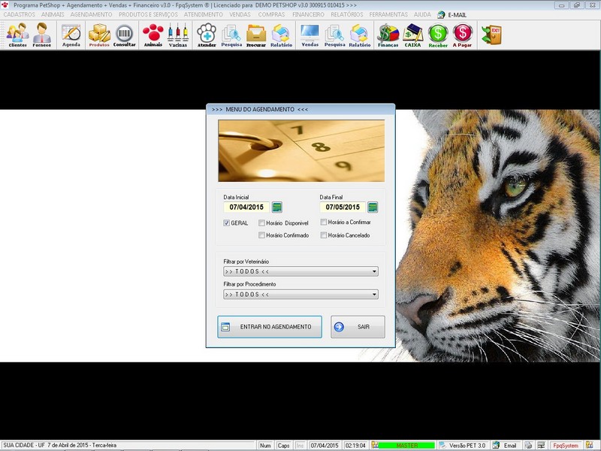Open the FINANCEIRO menu
Image resolution: width=601 pixels, height=451 pixels.
tap(308, 14)
